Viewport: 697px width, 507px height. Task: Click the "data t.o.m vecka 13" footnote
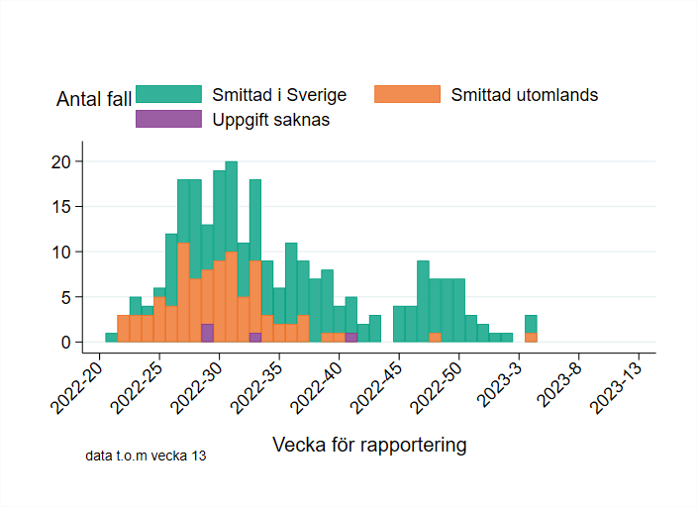pyautogui.click(x=146, y=456)
